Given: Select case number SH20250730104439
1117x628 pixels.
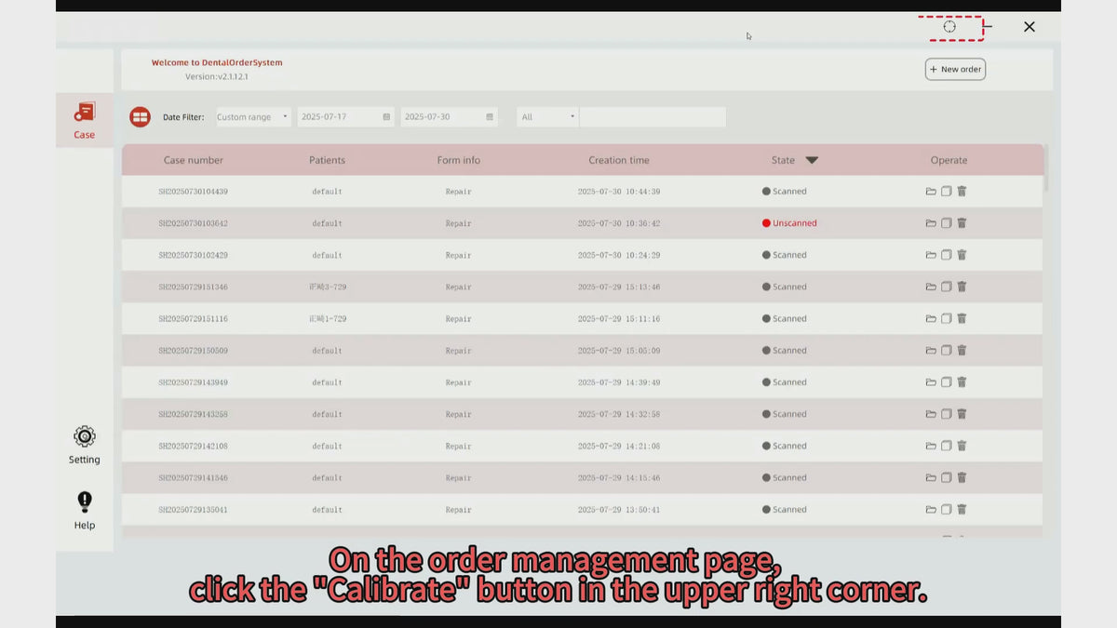Looking at the screenshot, I should (x=194, y=192).
